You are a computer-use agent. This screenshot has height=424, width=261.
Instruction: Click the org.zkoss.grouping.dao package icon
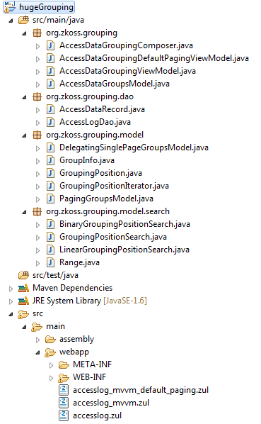tap(37, 96)
